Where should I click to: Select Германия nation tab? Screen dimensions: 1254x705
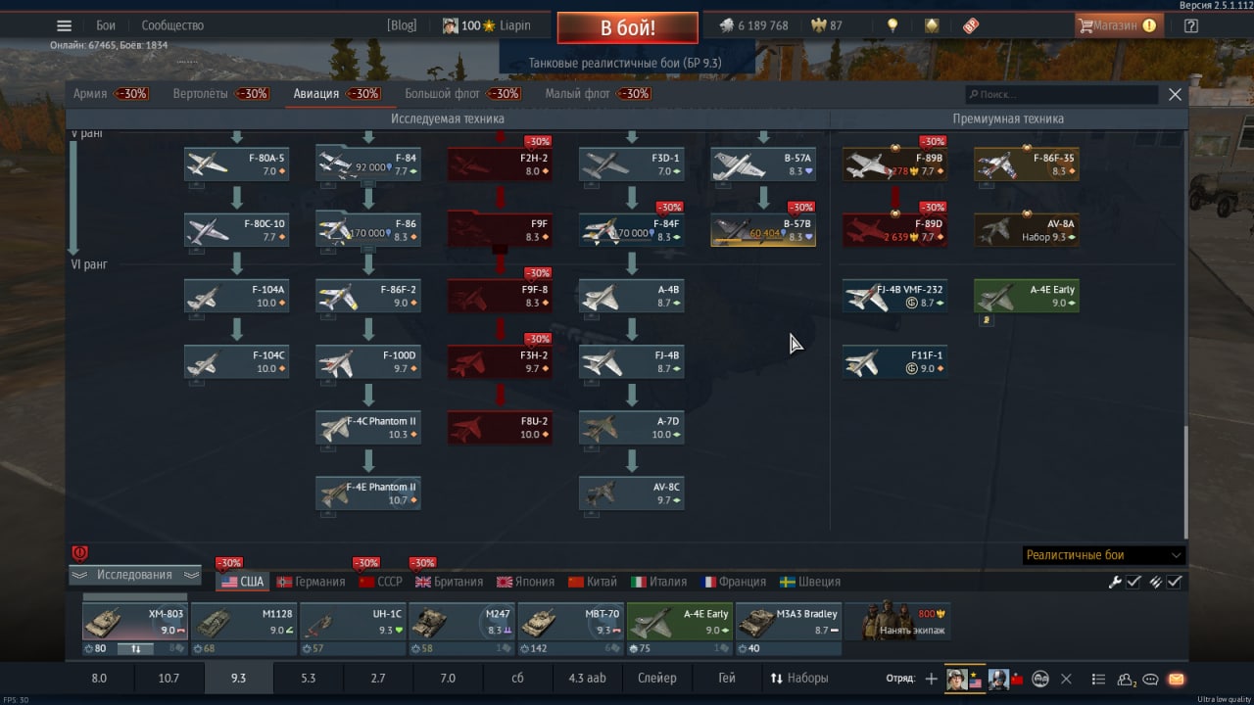(x=312, y=582)
